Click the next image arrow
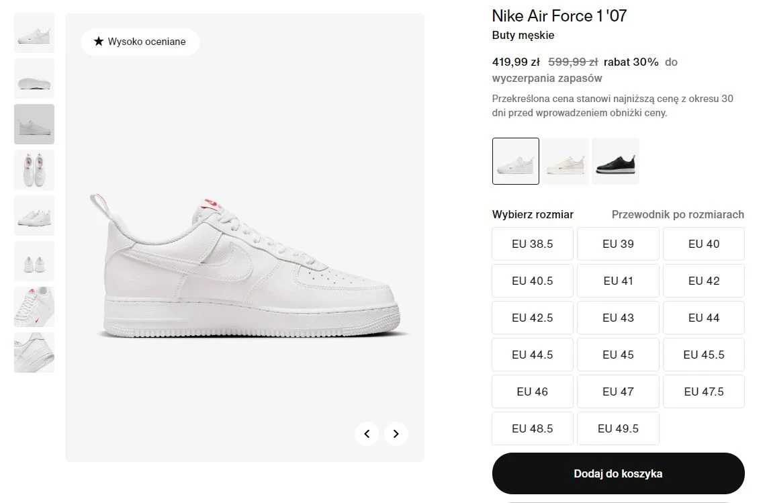769x503 pixels. point(396,434)
